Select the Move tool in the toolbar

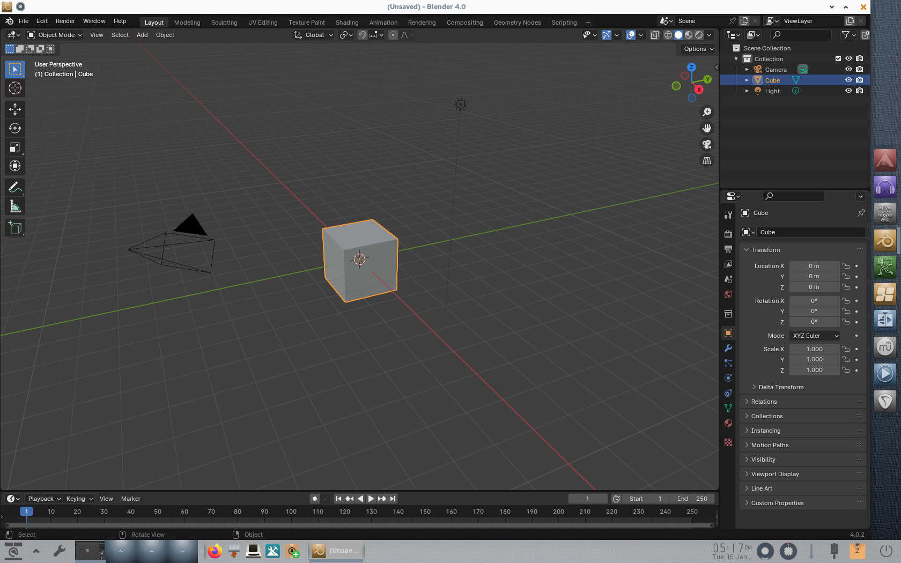(15, 109)
